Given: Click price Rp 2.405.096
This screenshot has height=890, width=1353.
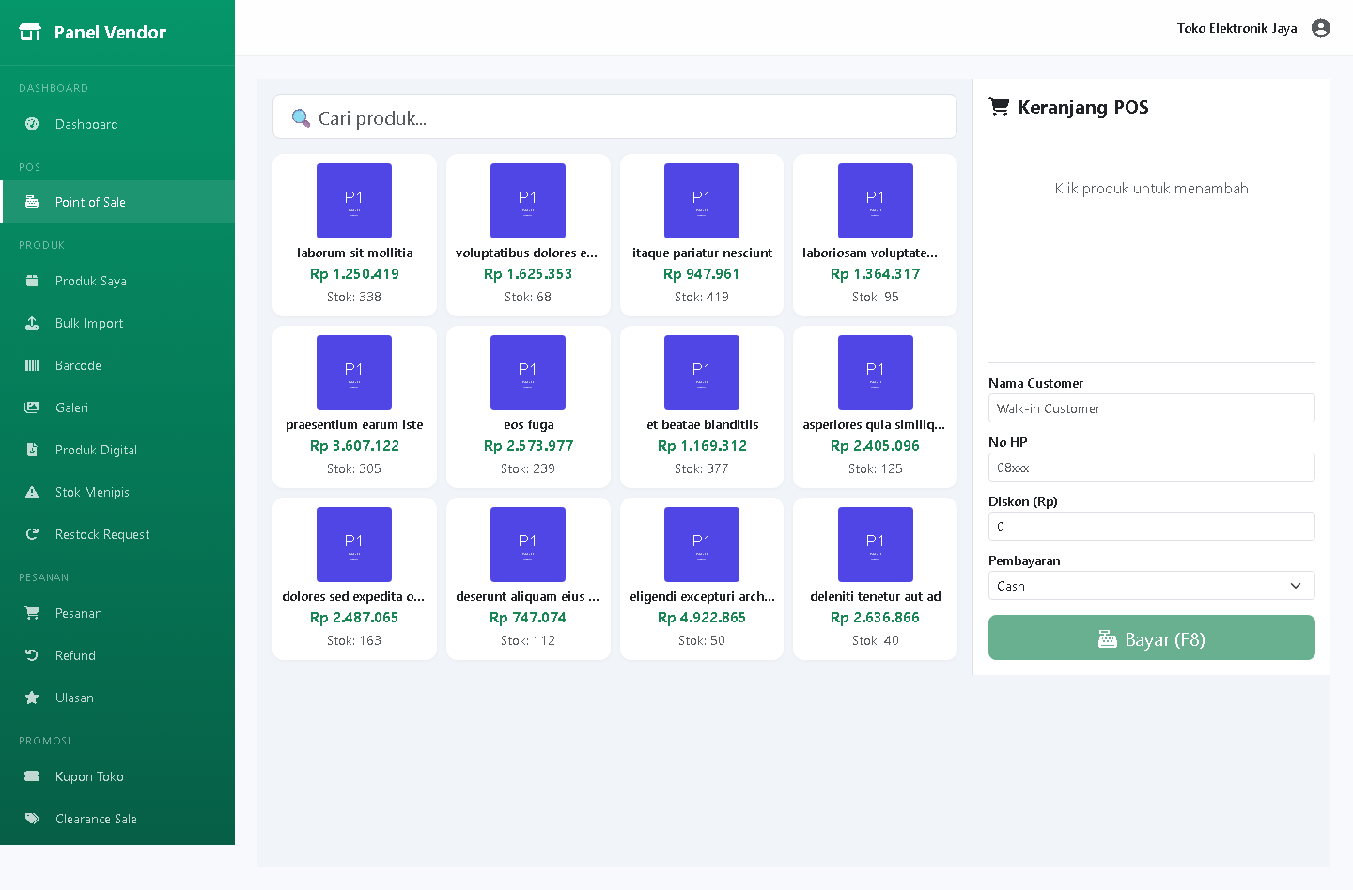Looking at the screenshot, I should pos(876,446).
